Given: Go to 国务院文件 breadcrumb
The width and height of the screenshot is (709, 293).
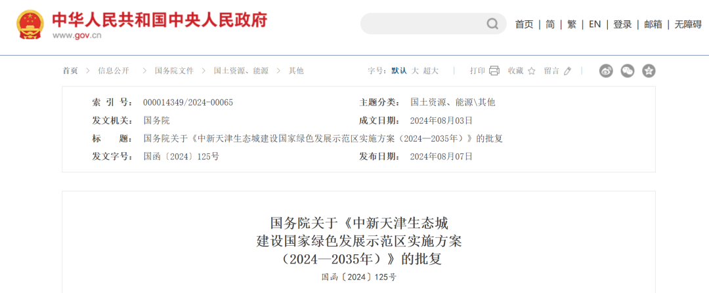Looking at the screenshot, I should tap(174, 71).
